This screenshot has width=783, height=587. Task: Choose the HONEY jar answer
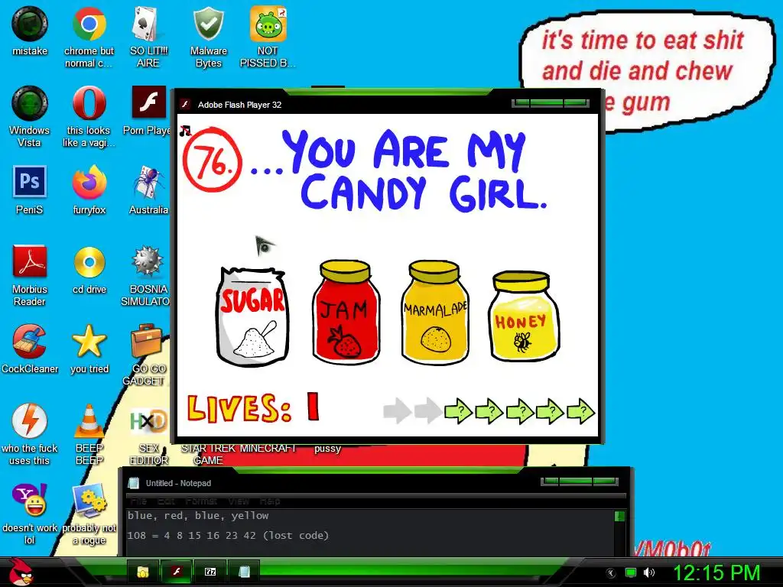coord(524,316)
